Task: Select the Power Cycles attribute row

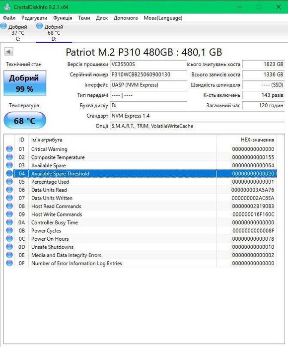Action: click(x=141, y=231)
